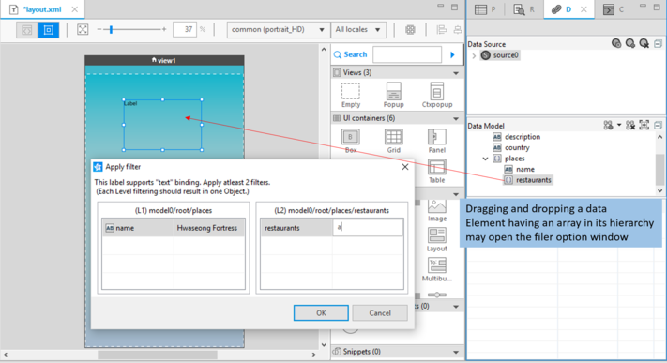Switch to design view toggle
This screenshot has width=667, height=363.
click(48, 30)
